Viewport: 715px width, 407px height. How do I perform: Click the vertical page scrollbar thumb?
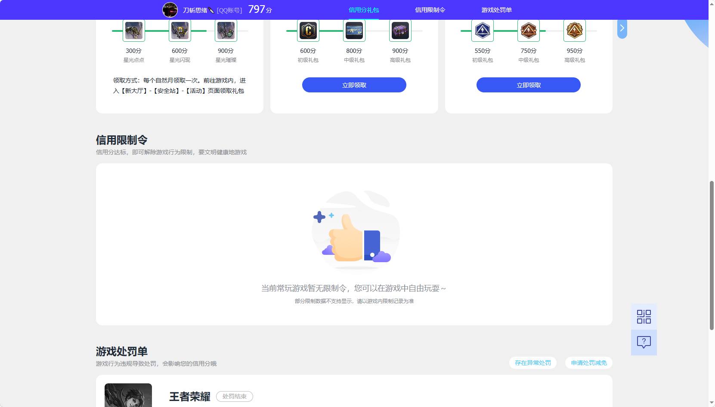pos(712,256)
